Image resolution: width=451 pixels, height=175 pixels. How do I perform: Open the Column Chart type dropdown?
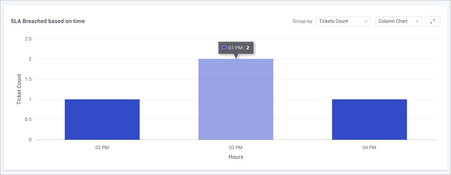(x=399, y=21)
